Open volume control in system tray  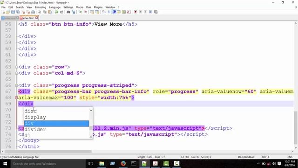(x=274, y=164)
